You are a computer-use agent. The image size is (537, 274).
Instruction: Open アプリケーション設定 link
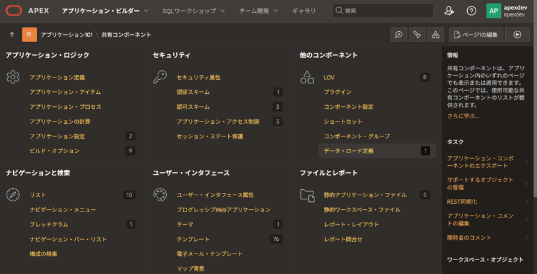(x=57, y=136)
